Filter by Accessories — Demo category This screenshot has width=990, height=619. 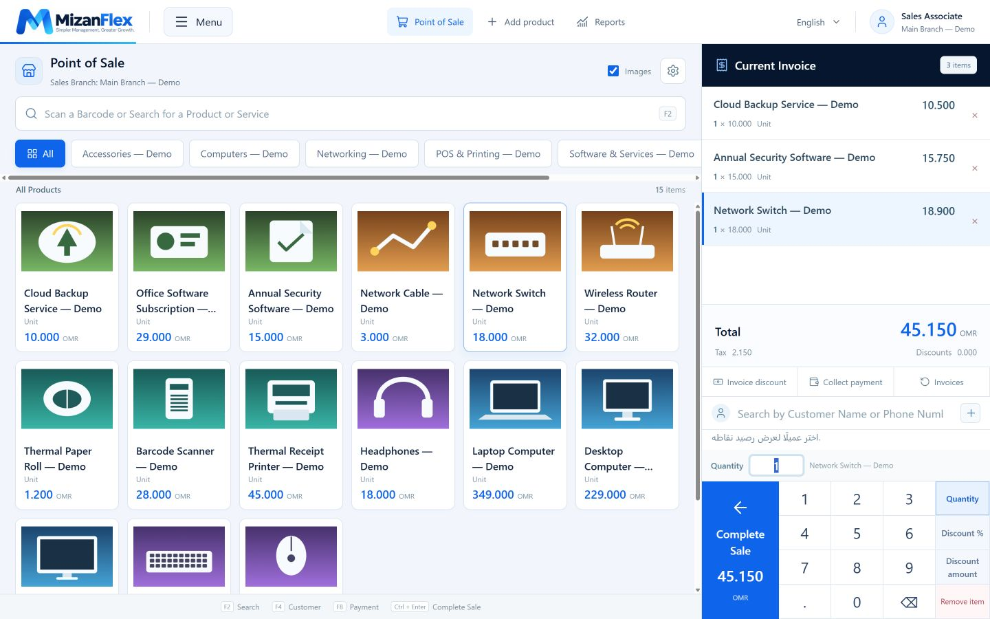pyautogui.click(x=127, y=153)
